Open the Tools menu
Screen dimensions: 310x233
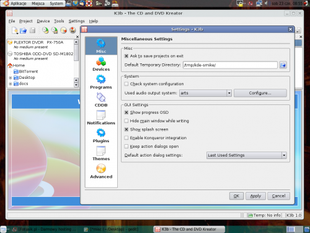(x=59, y=21)
